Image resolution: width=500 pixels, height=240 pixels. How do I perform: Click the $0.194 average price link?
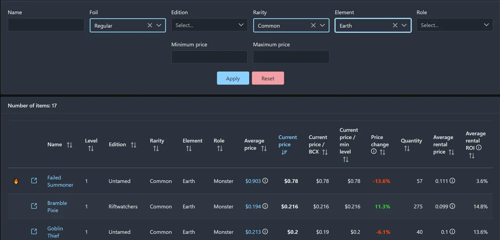click(253, 206)
